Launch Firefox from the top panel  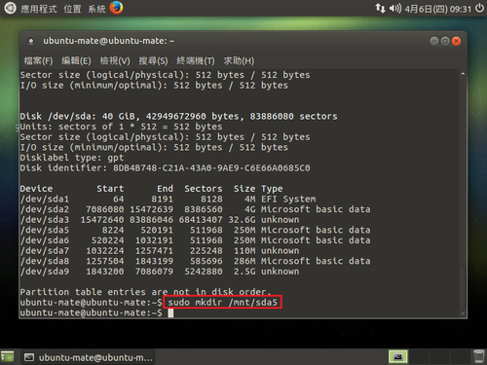click(x=116, y=8)
